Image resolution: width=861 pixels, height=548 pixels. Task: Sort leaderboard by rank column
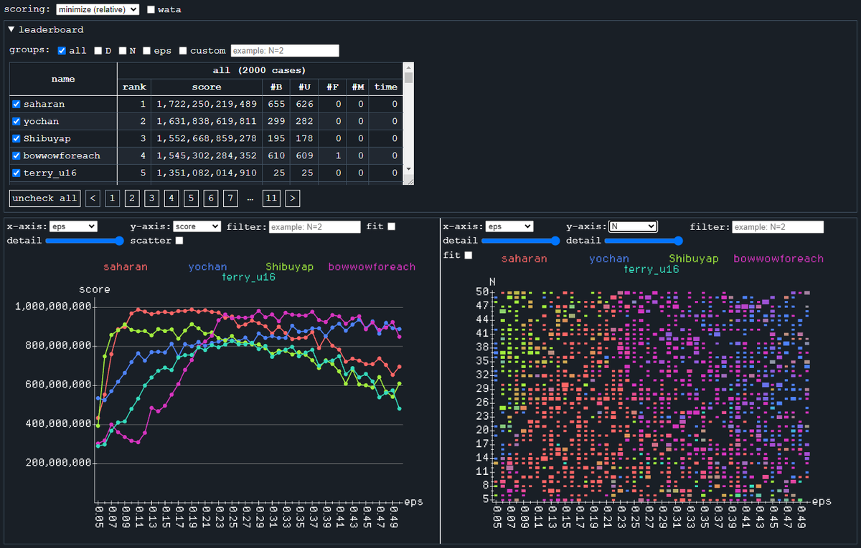134,87
